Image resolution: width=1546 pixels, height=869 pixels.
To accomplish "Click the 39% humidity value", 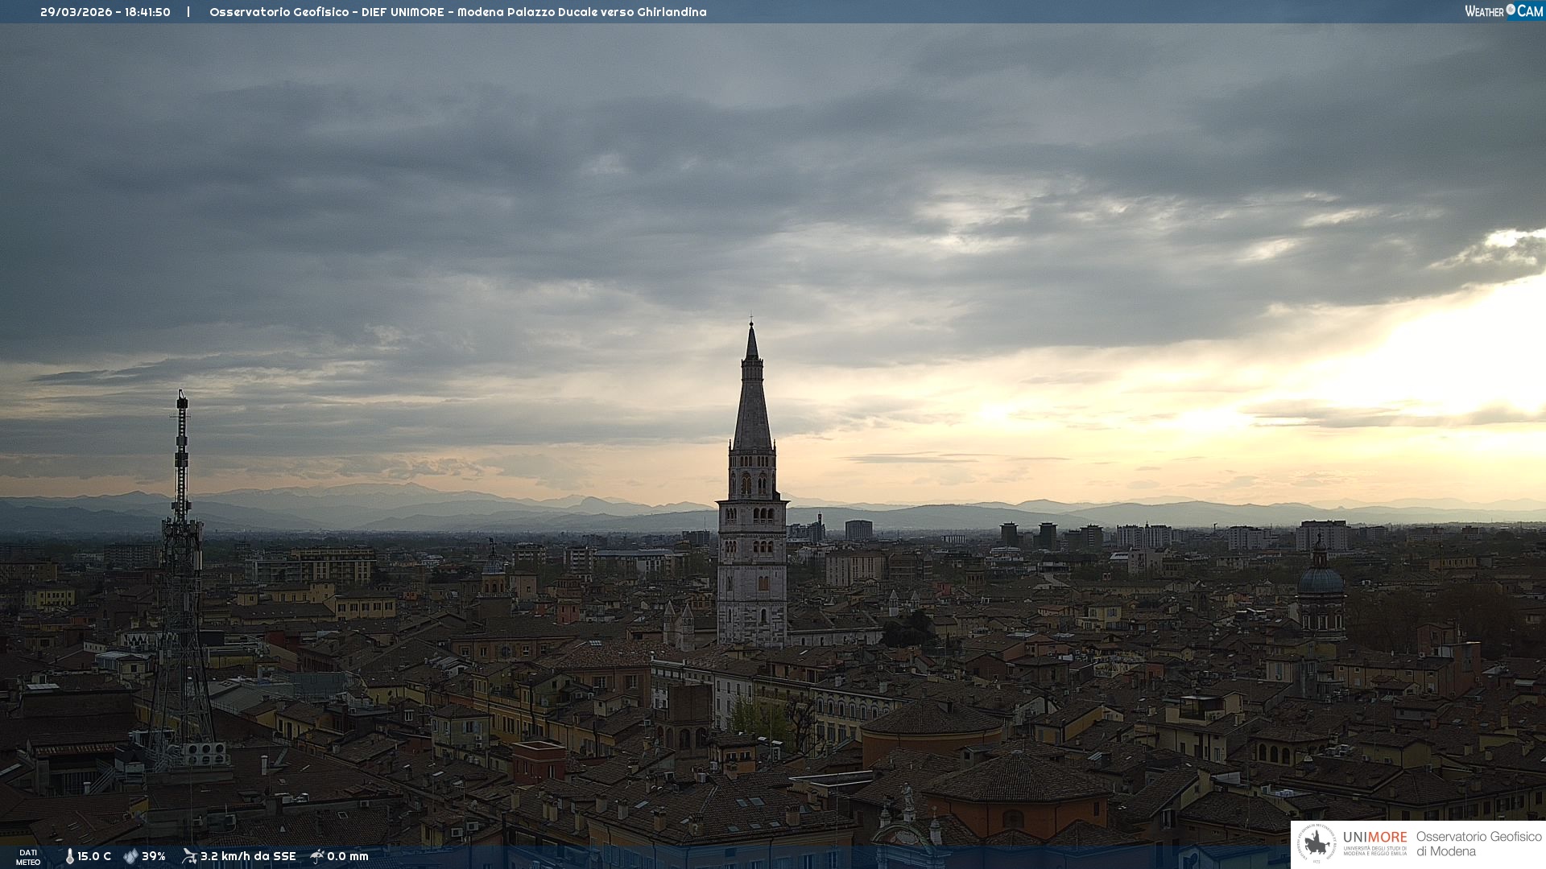I will coord(154,857).
